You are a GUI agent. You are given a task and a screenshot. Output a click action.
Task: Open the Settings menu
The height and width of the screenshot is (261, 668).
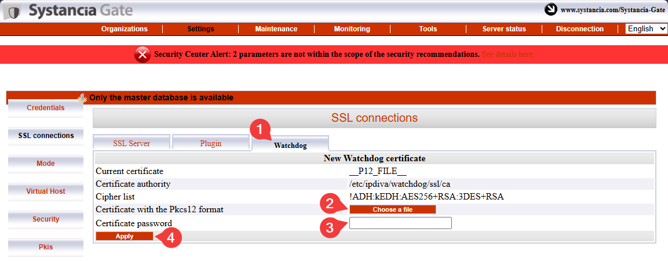coord(200,29)
